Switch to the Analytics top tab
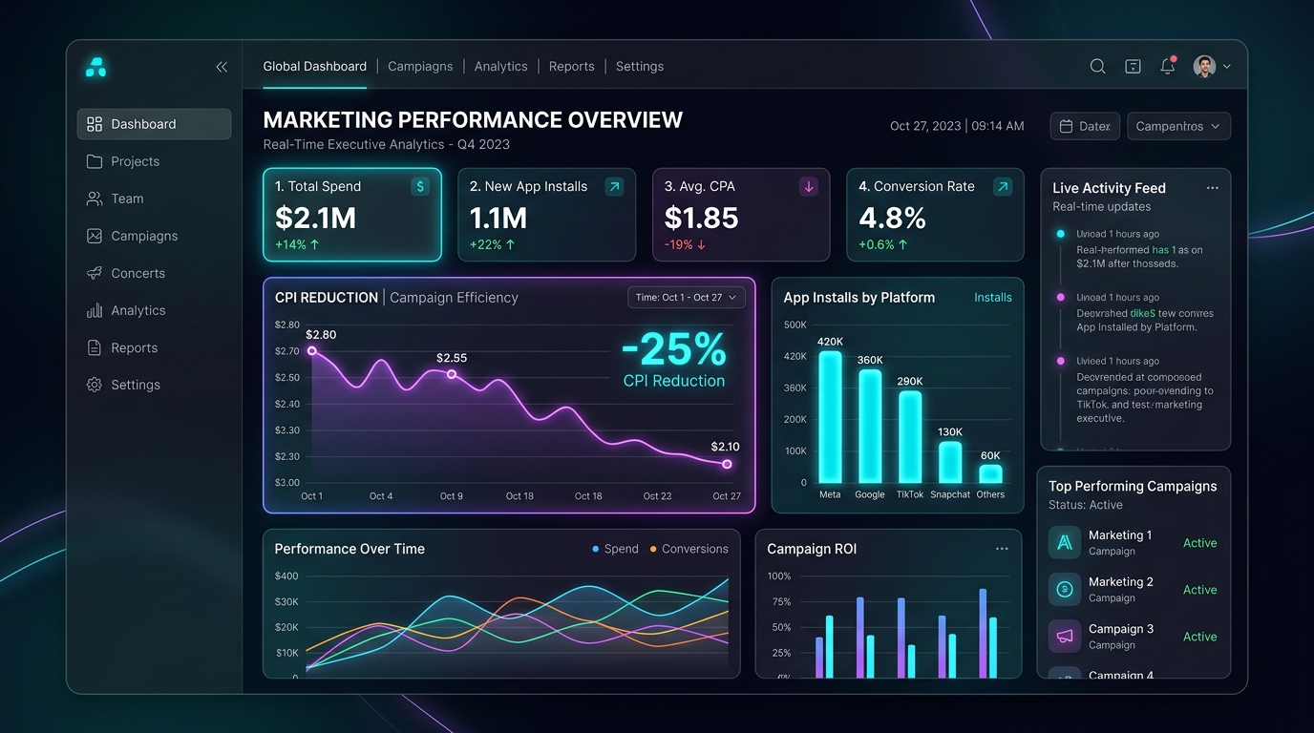 (500, 66)
